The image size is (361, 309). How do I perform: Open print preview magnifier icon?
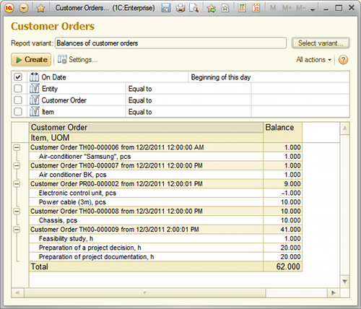194,8
